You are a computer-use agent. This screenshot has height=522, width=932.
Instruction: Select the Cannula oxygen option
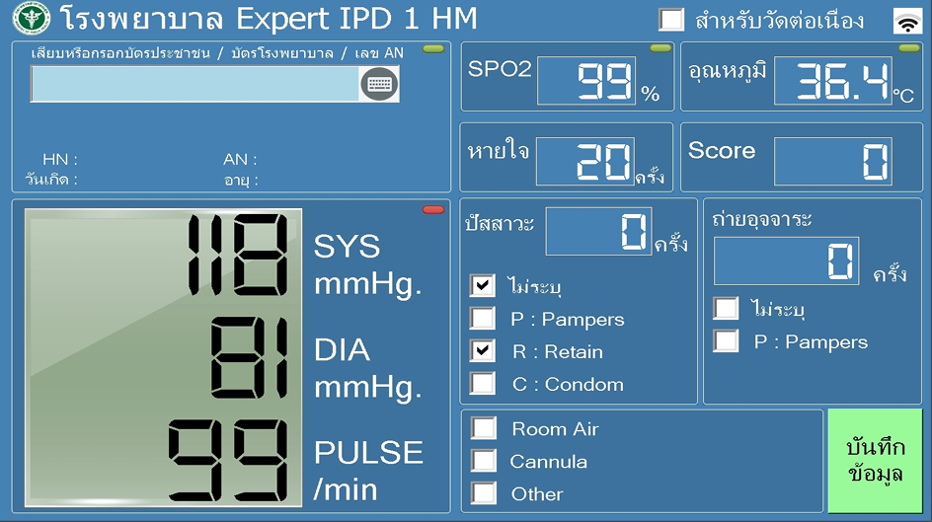click(484, 461)
